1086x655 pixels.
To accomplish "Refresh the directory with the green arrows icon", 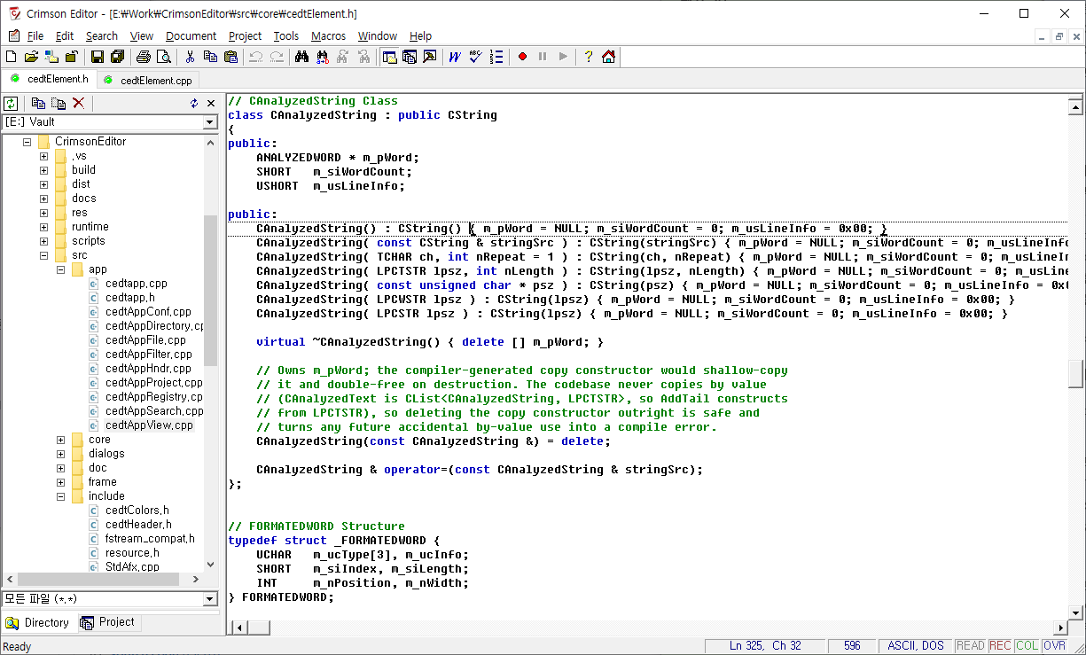I will 12,103.
